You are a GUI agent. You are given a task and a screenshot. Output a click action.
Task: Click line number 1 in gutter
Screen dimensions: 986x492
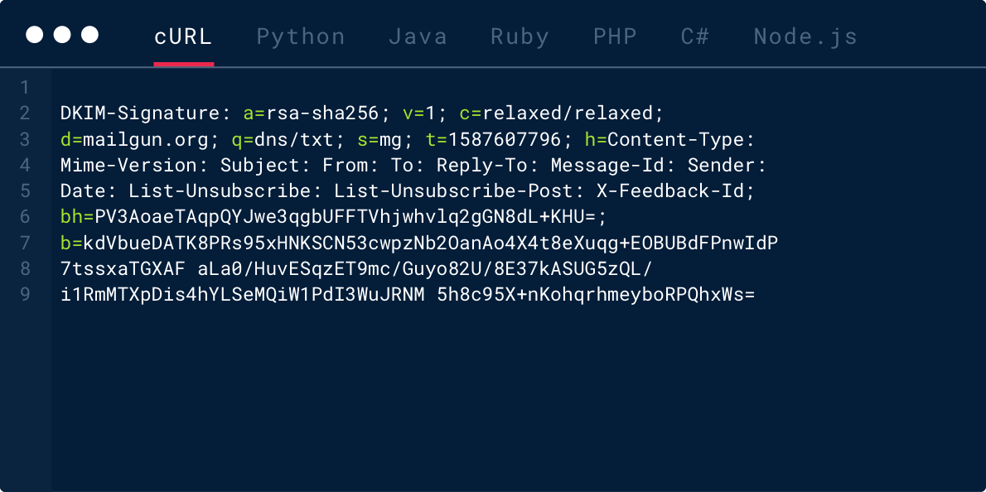tap(25, 87)
